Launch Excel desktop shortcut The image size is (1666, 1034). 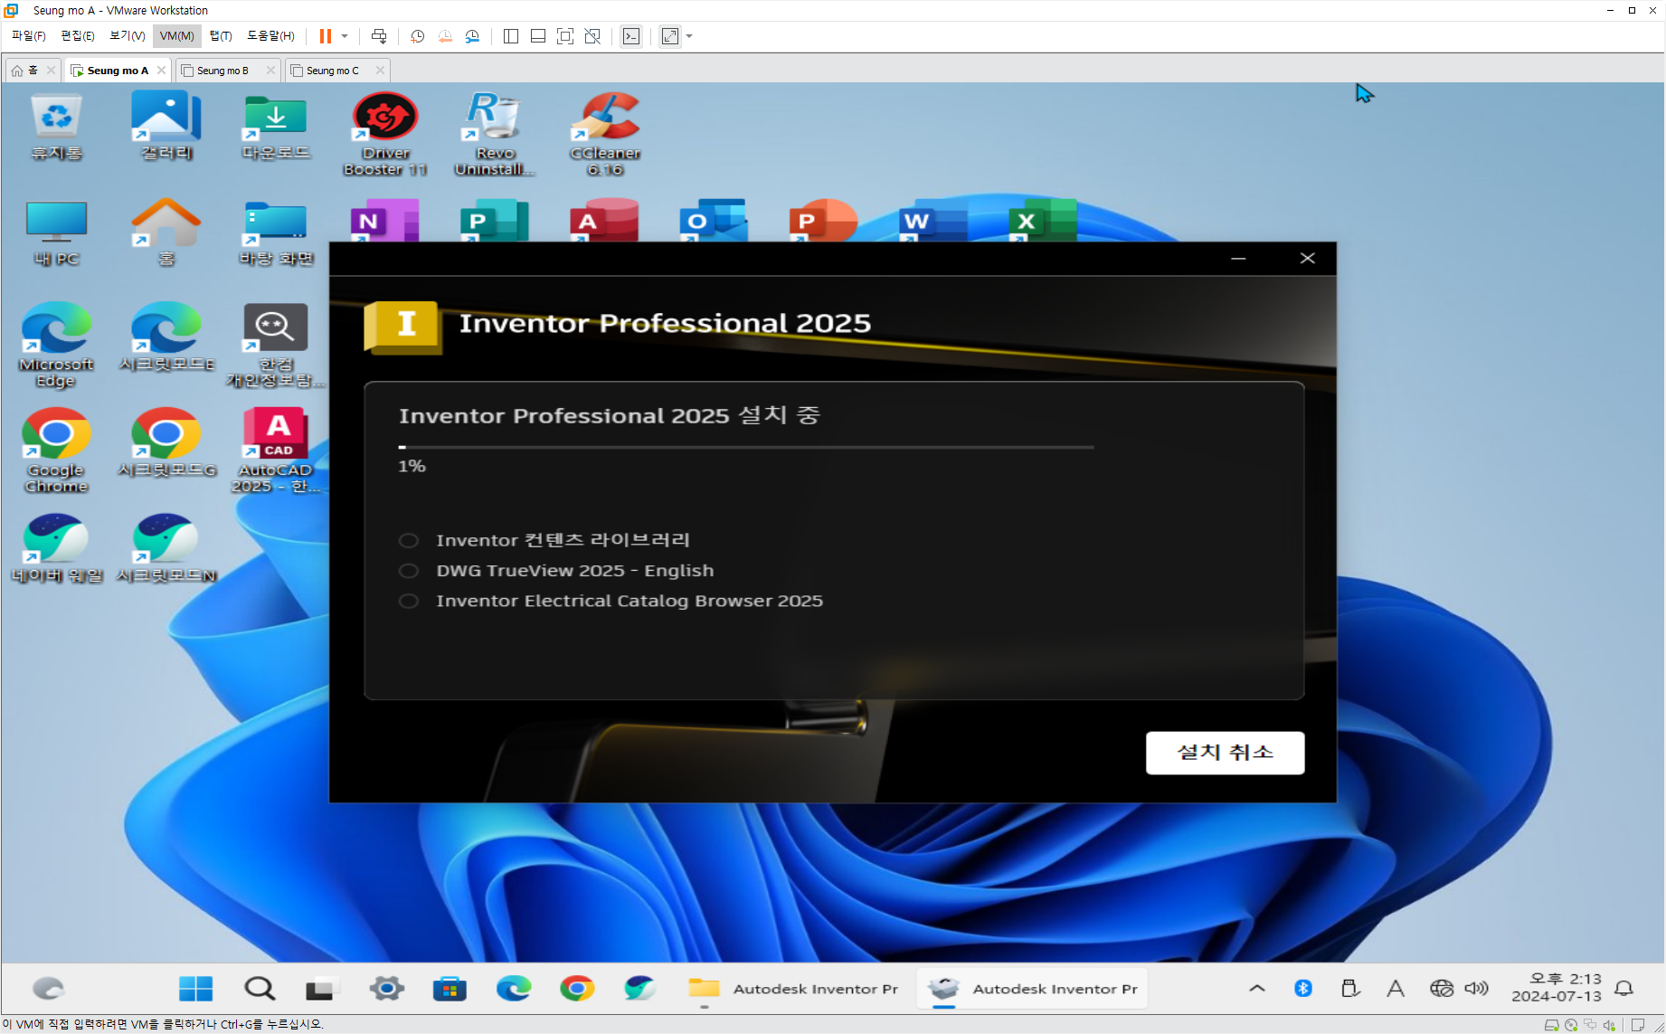coord(1043,220)
